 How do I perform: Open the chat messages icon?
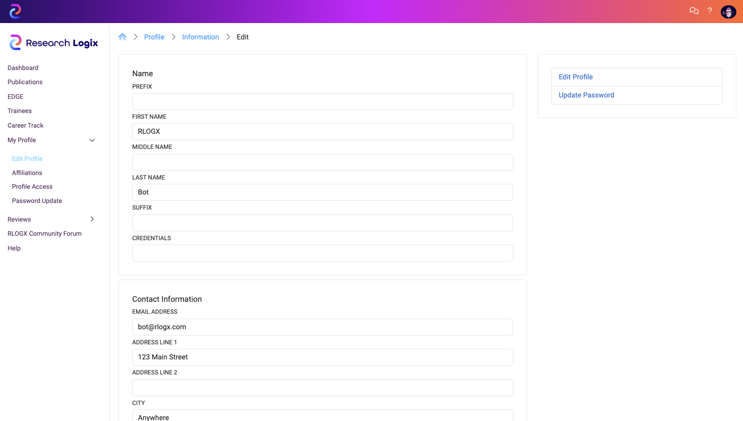point(694,11)
